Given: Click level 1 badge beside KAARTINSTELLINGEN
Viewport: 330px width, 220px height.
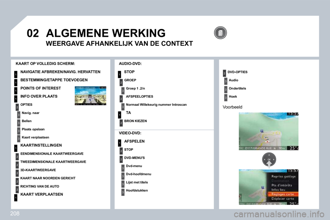Looking at the screenshot, I should click(15, 148).
